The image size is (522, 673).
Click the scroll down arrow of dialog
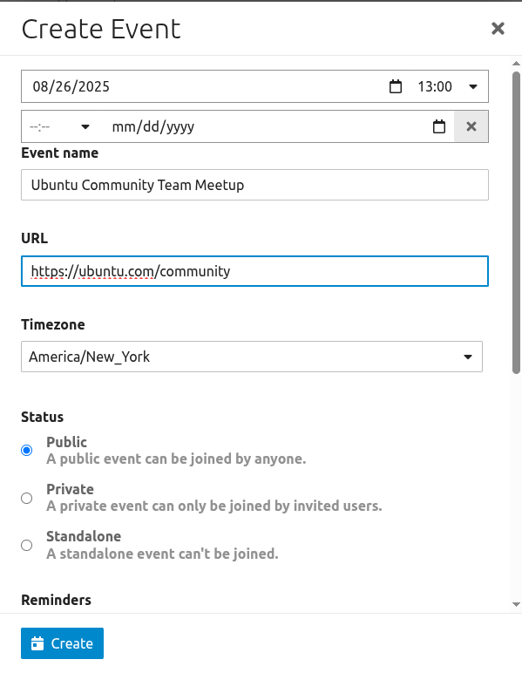pos(516,604)
